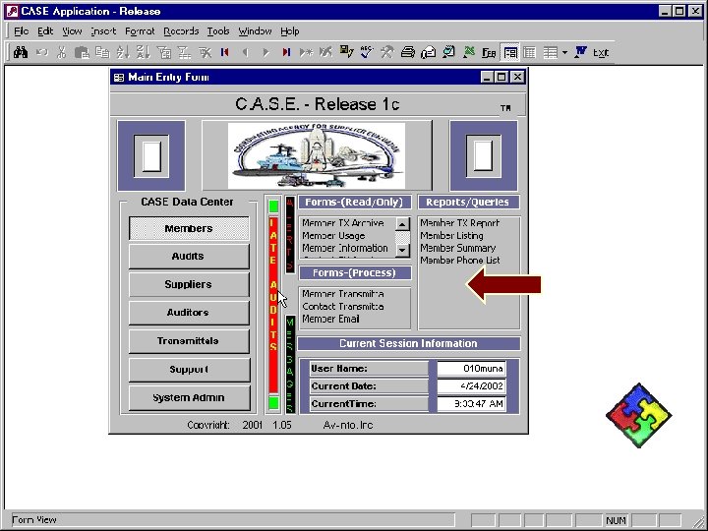Click the green Excel export icon
This screenshot has width=708, height=531.
[x=469, y=52]
